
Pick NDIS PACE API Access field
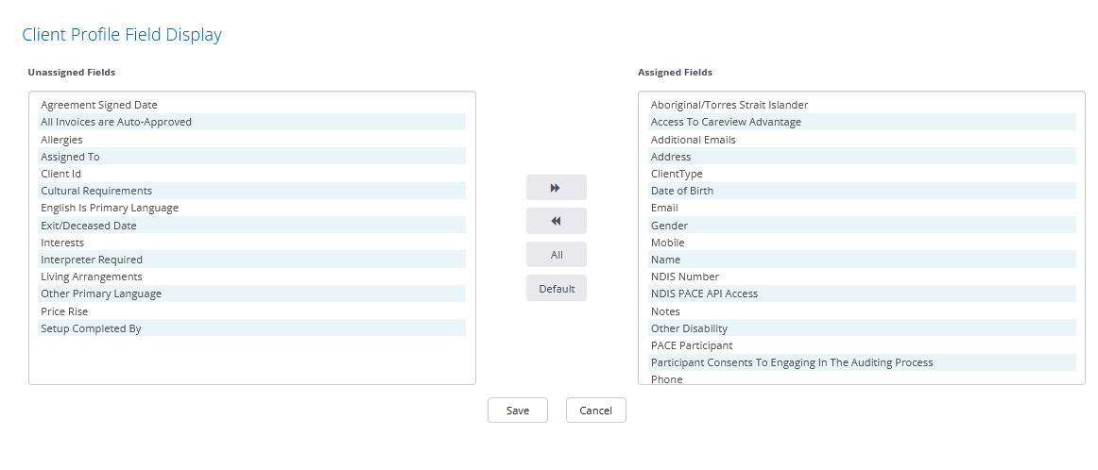(862, 294)
